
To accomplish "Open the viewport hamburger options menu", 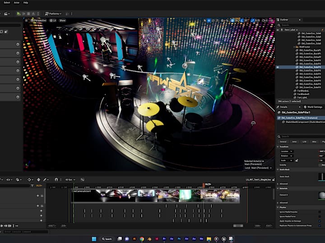I will 26,20.
